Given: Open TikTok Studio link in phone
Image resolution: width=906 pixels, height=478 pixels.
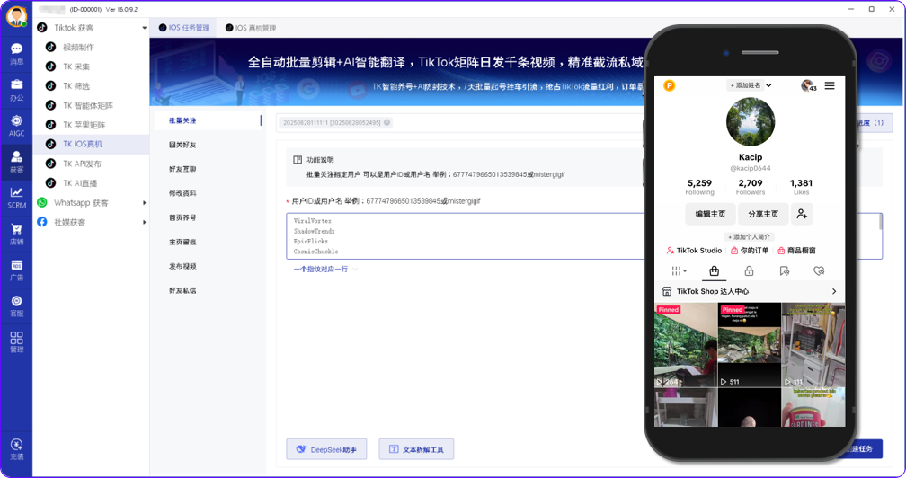Looking at the screenshot, I should [x=694, y=251].
